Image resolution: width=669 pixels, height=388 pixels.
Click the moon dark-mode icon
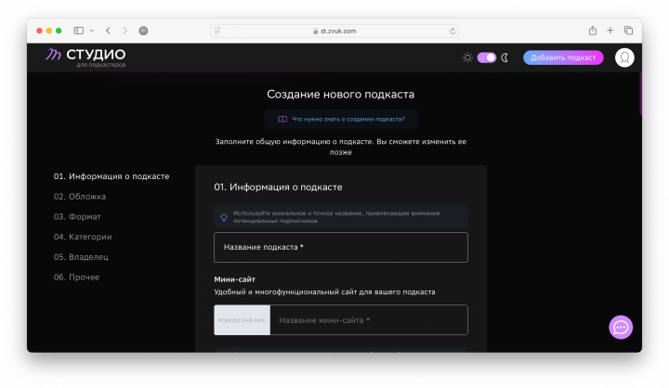[506, 58]
